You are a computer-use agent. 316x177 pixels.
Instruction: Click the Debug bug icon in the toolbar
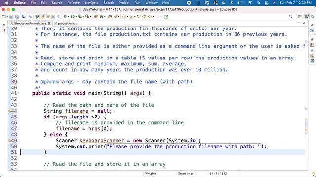pos(65,17)
